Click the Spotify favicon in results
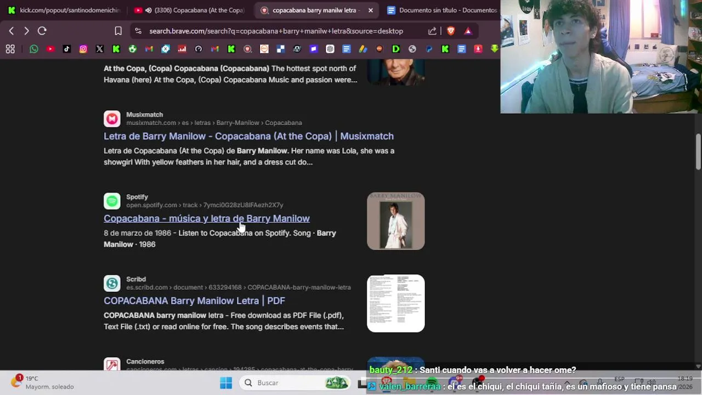Image resolution: width=702 pixels, height=395 pixels. coord(112,201)
